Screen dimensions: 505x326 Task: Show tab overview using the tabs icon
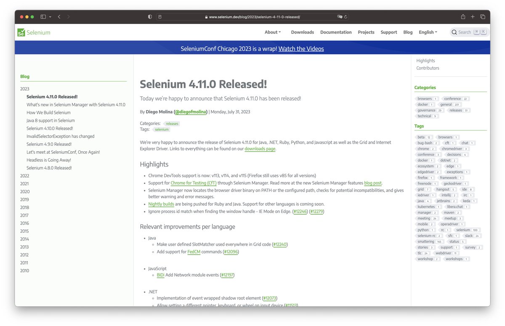482,16
